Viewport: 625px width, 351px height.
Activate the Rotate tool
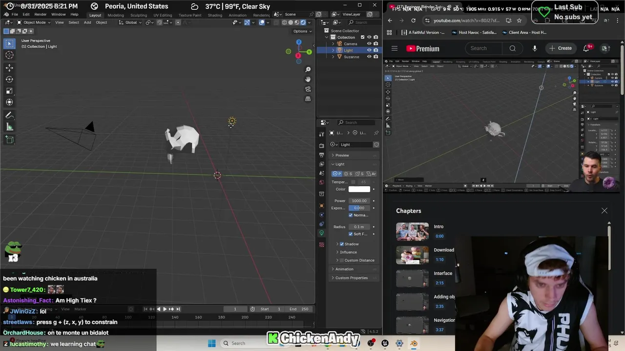pyautogui.click(x=9, y=79)
